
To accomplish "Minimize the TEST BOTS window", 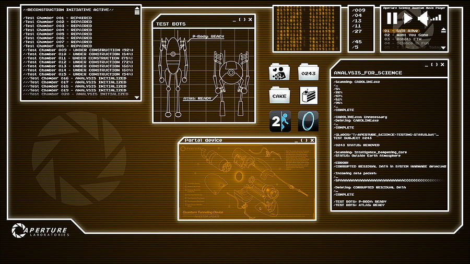I will 234,21.
